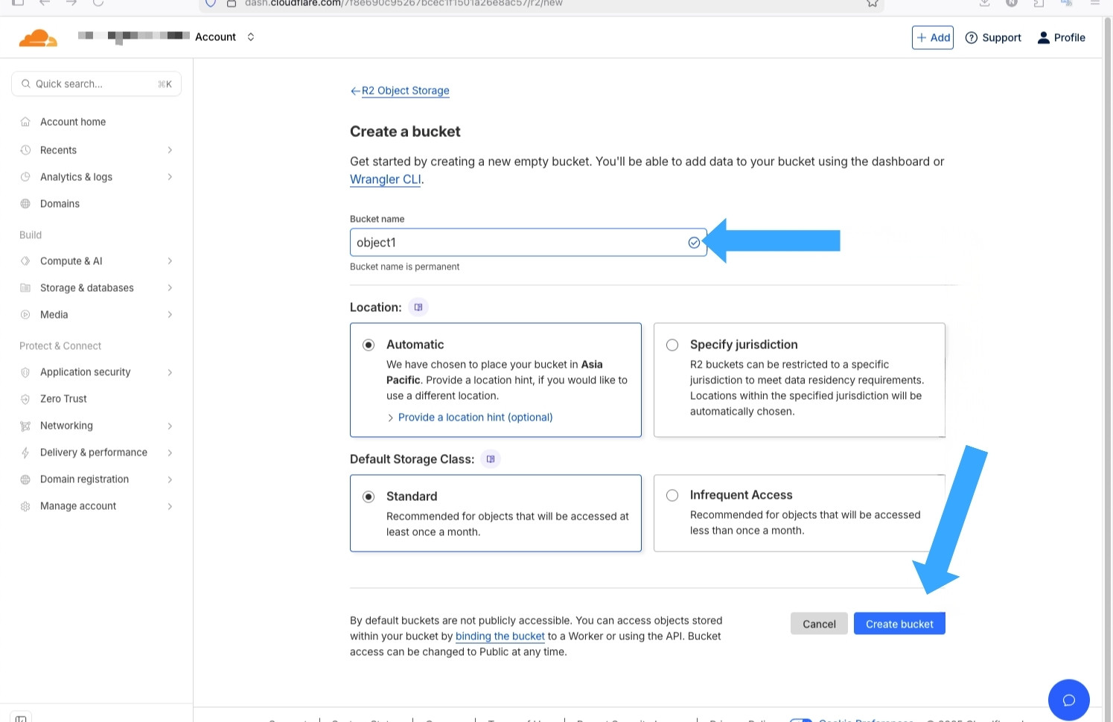Open the Add menu
Viewport: 1113px width, 722px height.
coord(932,37)
